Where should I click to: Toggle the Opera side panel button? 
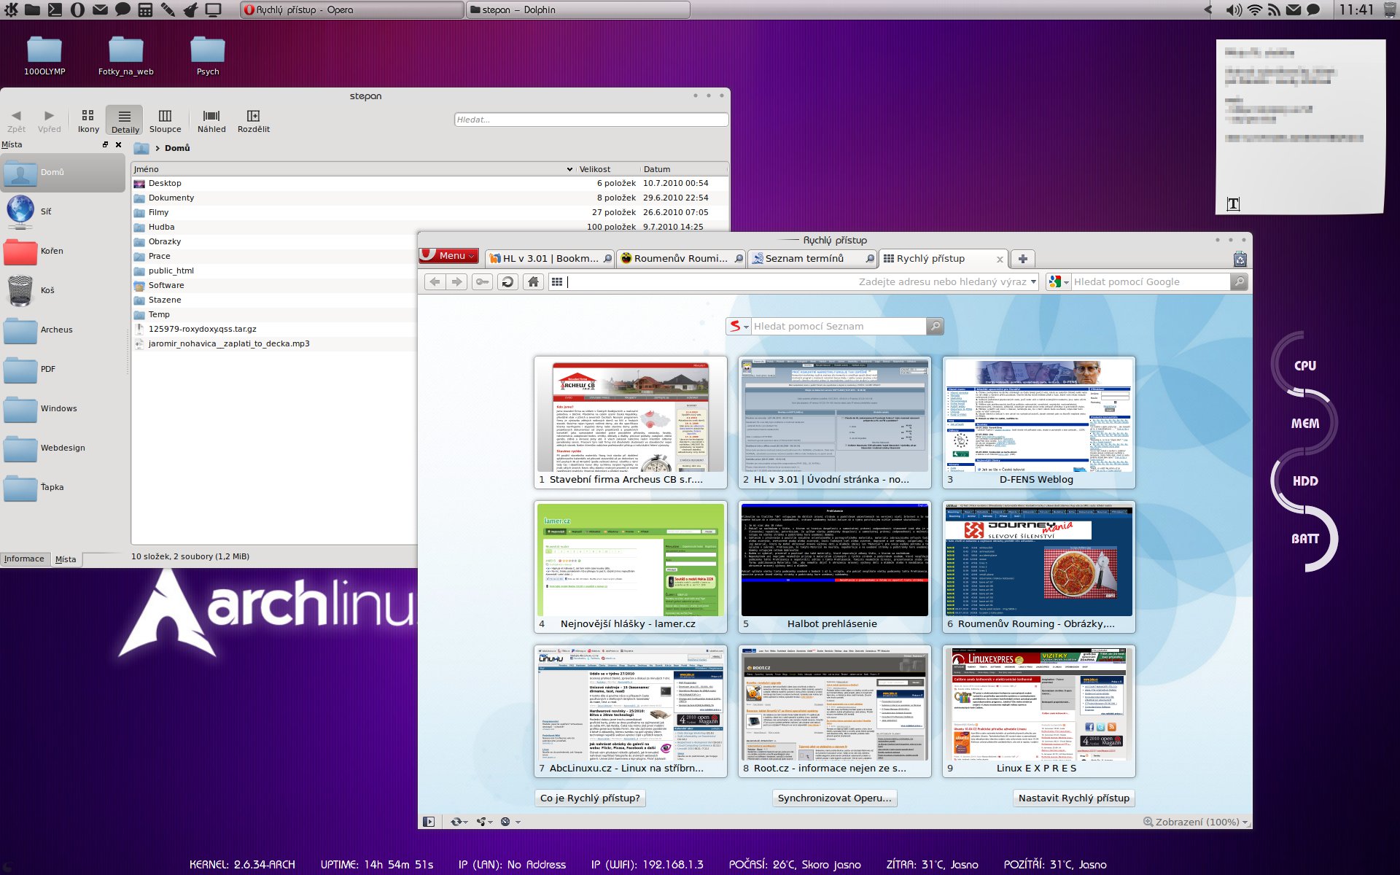[x=429, y=822]
